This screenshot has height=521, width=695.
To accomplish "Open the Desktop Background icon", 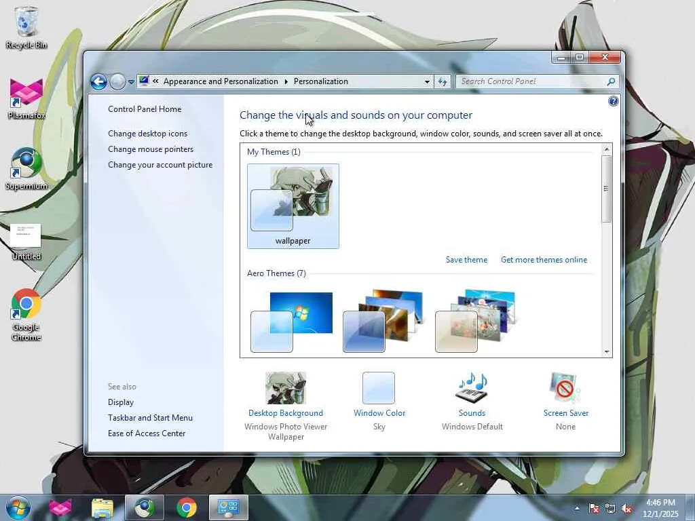I will (x=286, y=387).
